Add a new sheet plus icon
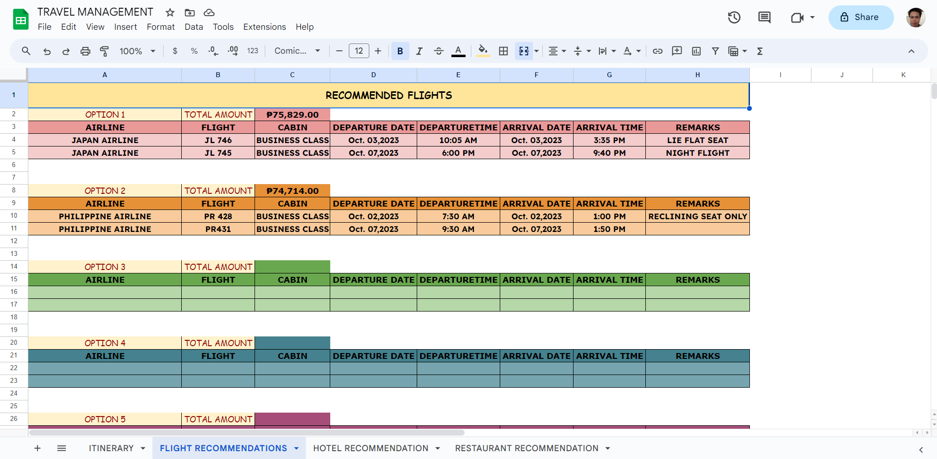Image resolution: width=937 pixels, height=459 pixels. pos(37,448)
